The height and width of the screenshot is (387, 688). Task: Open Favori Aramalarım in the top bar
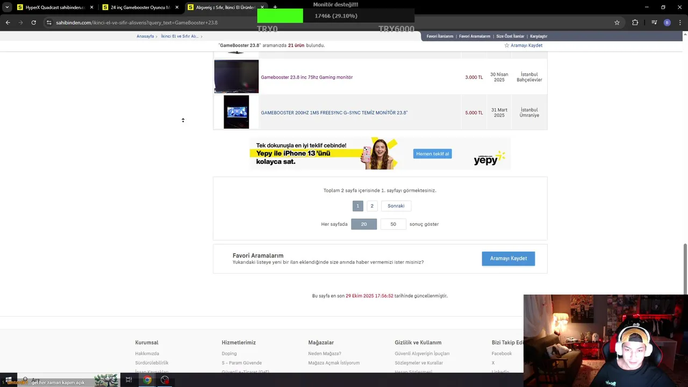[x=475, y=36]
